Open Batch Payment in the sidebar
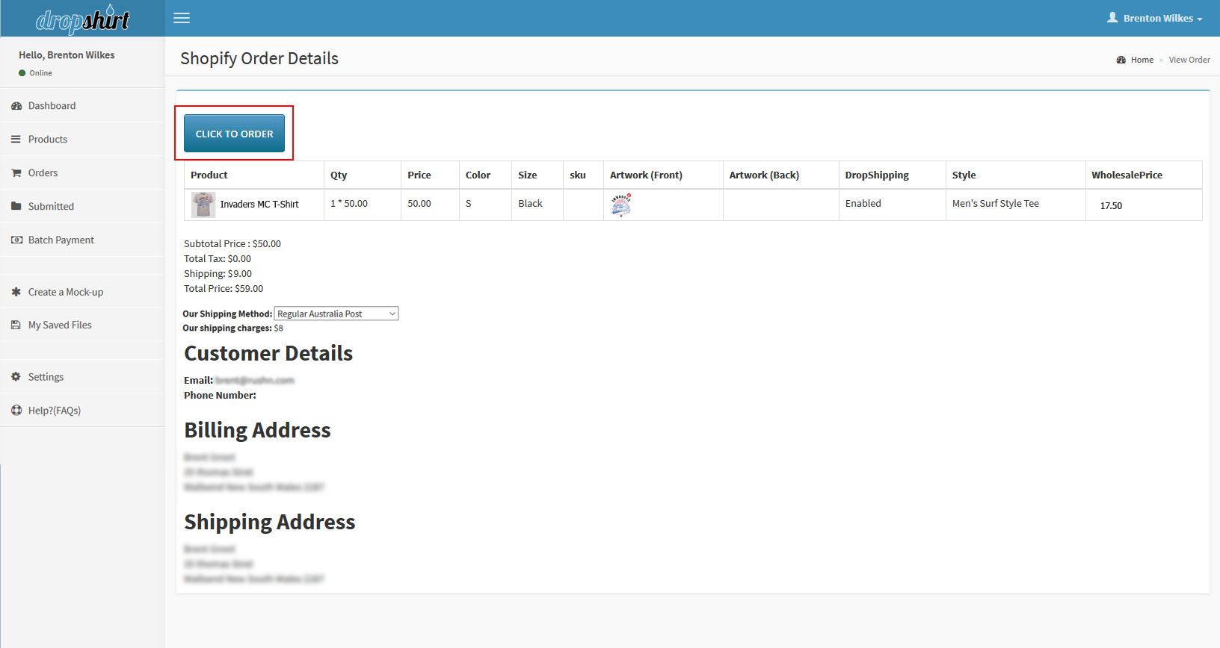1220x648 pixels. (82, 240)
